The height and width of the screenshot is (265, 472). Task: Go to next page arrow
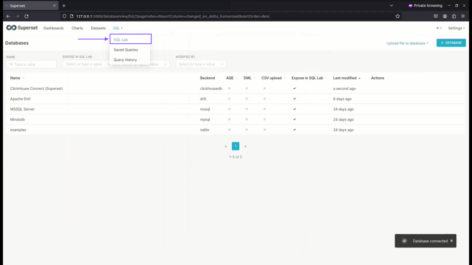point(245,146)
